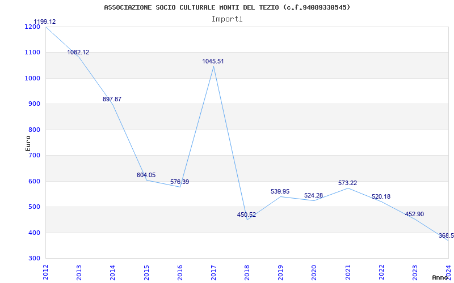The width and height of the screenshot is (454, 283).
Task: Click the x-axis year 2012
Action: (x=45, y=272)
